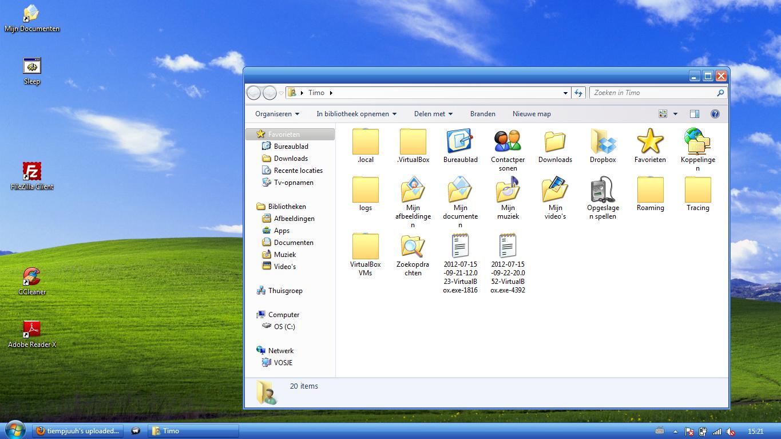Open the Mijn muziek folder

pyautogui.click(x=508, y=198)
